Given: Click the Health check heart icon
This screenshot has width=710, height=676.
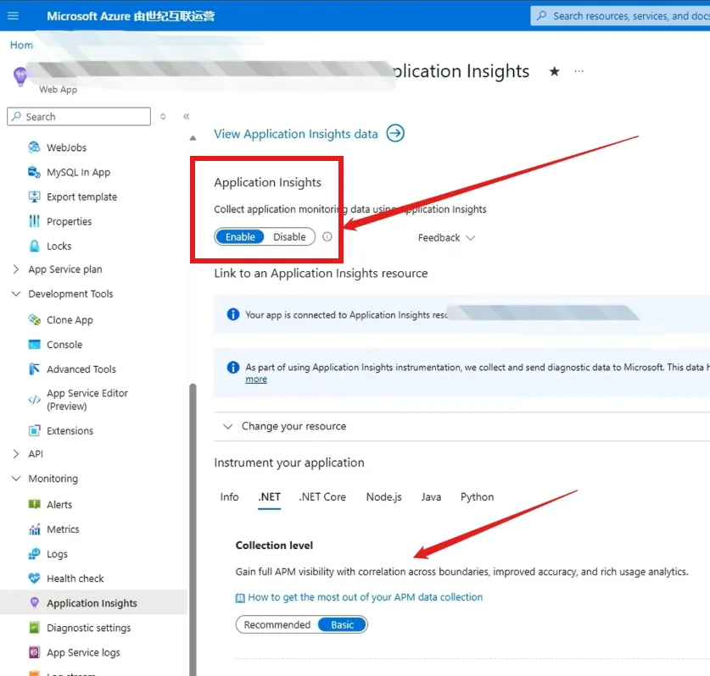Looking at the screenshot, I should tap(34, 579).
